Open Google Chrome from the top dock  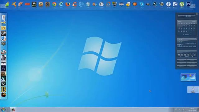(x=54, y=4)
